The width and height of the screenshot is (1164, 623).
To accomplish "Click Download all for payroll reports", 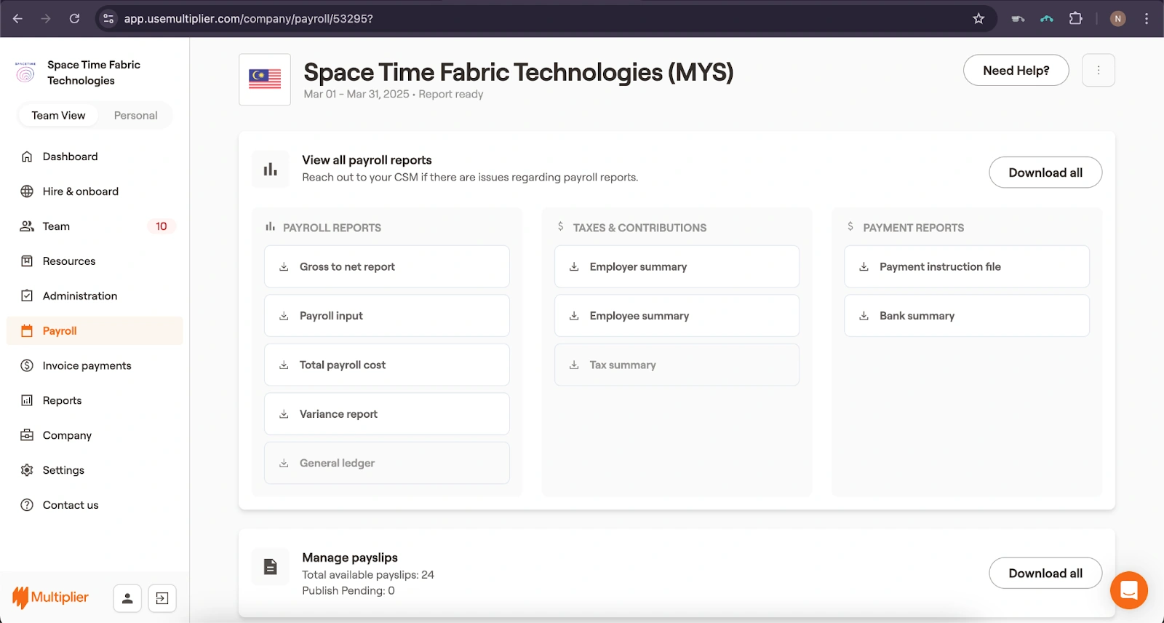I will tap(1045, 172).
